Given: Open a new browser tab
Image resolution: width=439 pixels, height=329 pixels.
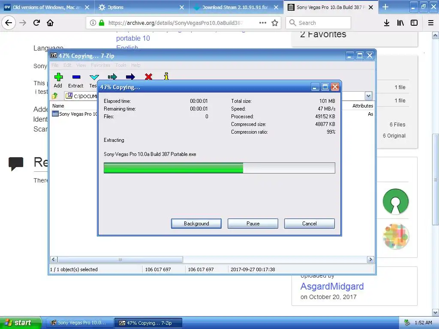Looking at the screenshot, I should pos(385,7).
